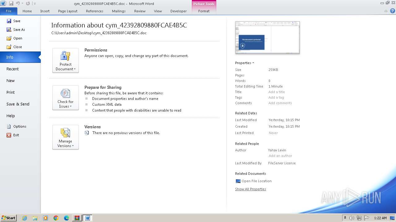
Task: Click the Word Help question mark icon
Action: 392,11
